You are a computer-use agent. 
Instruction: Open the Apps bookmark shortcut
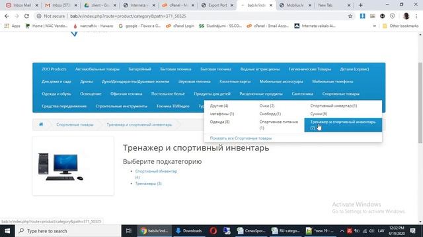tap(13, 26)
